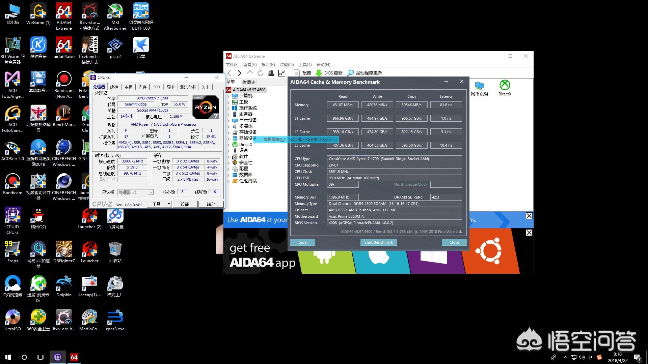The height and width of the screenshot is (364, 648).
Task: Click the 报告 report toolbar button
Action: coord(303,73)
